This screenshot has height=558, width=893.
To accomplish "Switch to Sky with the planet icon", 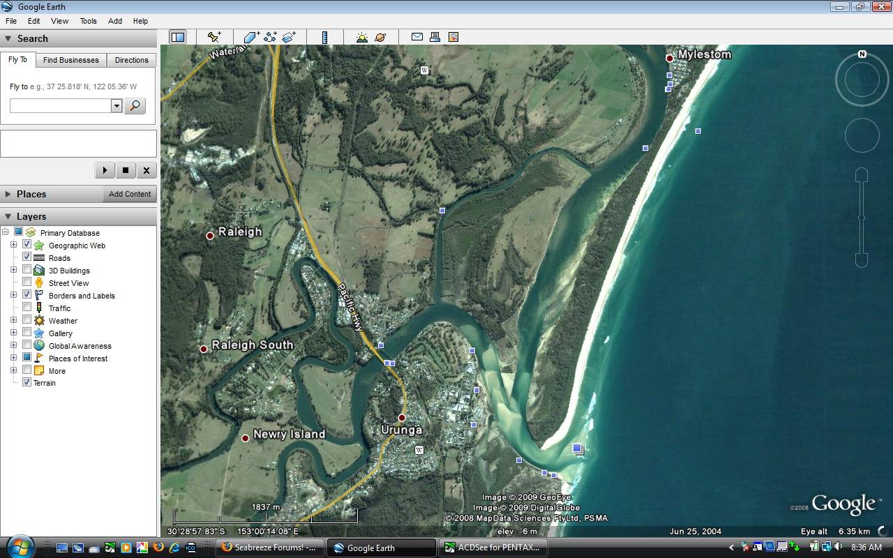I will [380, 37].
